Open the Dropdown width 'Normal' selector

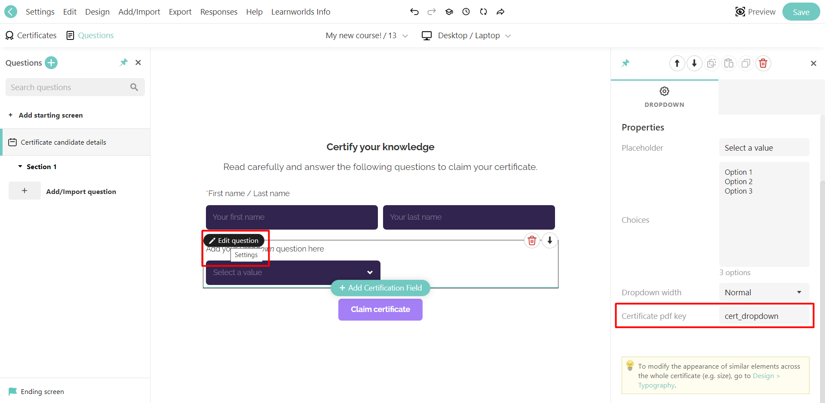tap(764, 292)
